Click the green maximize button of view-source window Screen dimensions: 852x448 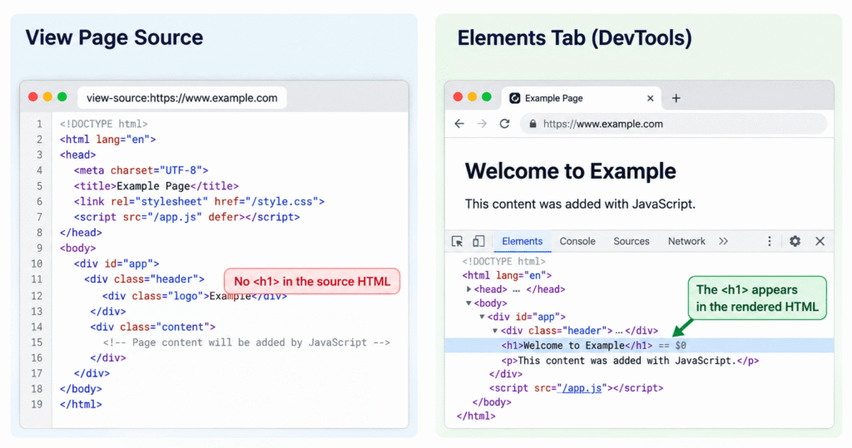62,96
